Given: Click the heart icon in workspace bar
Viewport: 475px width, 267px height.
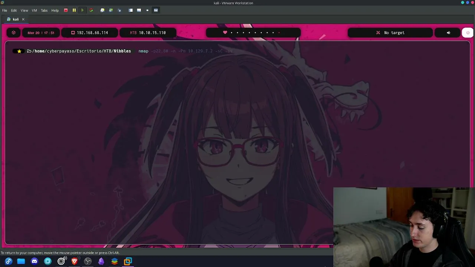Looking at the screenshot, I should pos(225,33).
